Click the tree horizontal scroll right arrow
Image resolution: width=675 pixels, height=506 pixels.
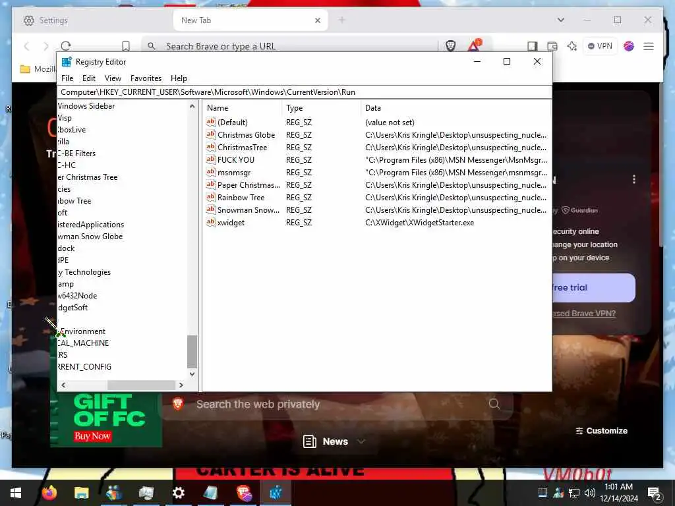tap(181, 385)
